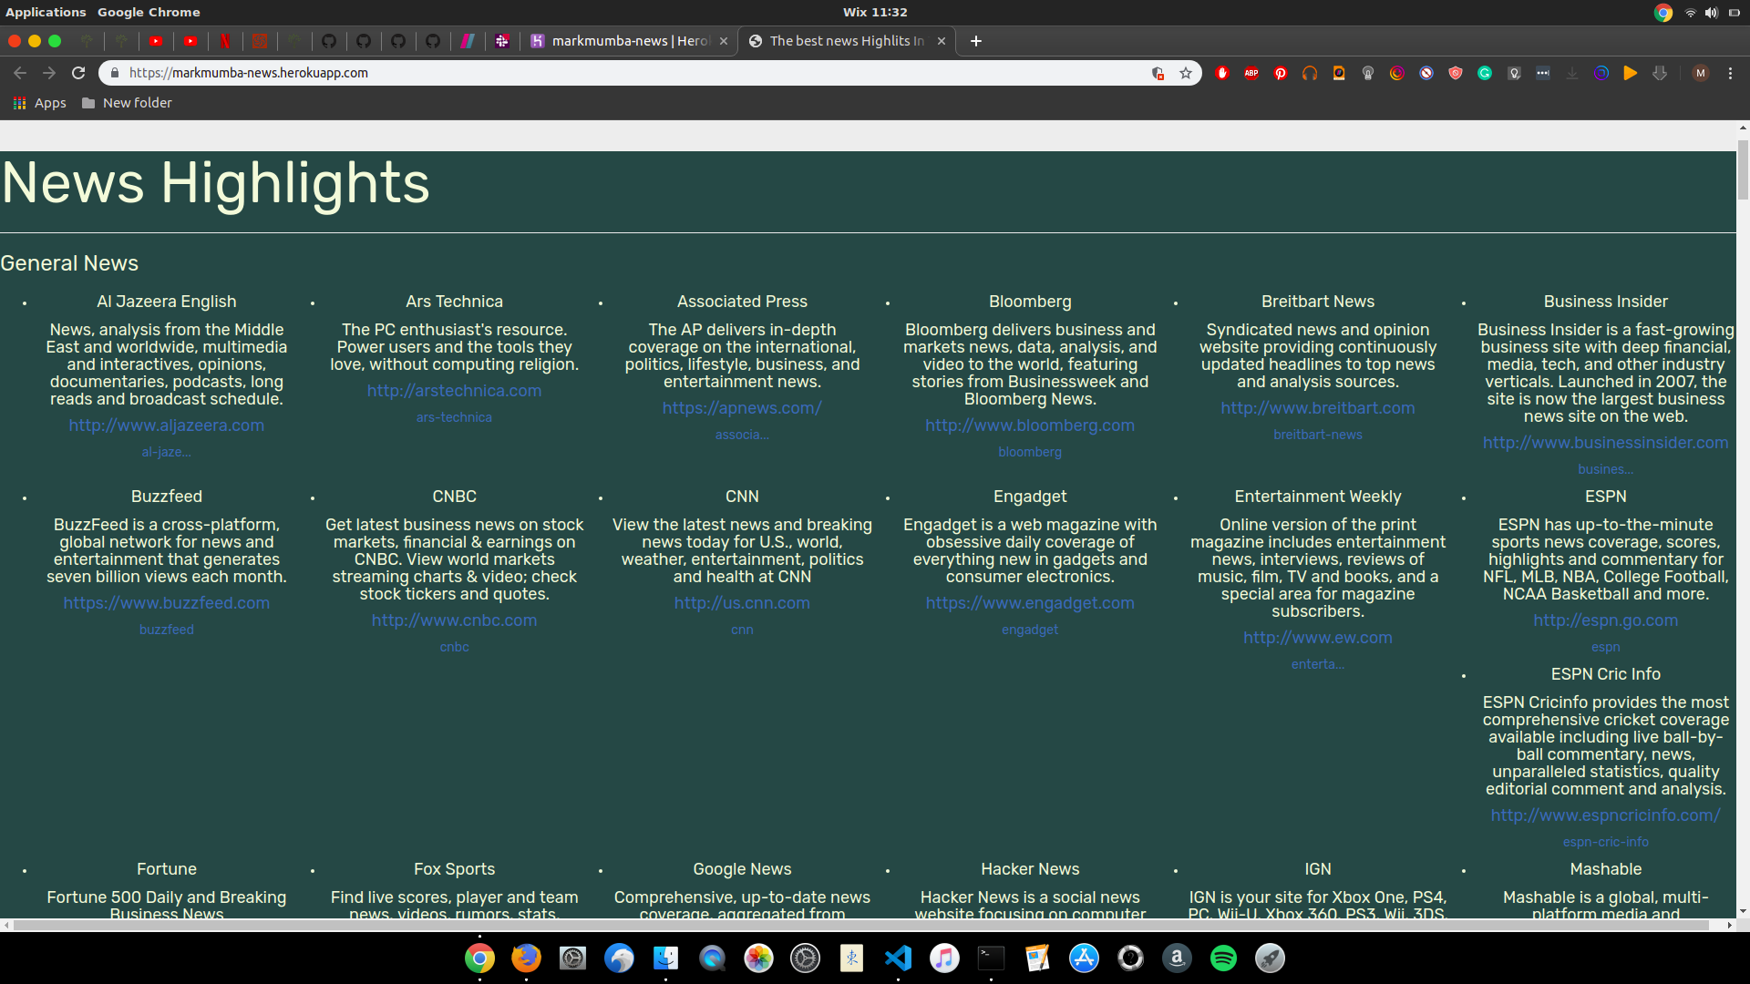Reload the current page
This screenshot has height=984, width=1750.
pyautogui.click(x=78, y=73)
